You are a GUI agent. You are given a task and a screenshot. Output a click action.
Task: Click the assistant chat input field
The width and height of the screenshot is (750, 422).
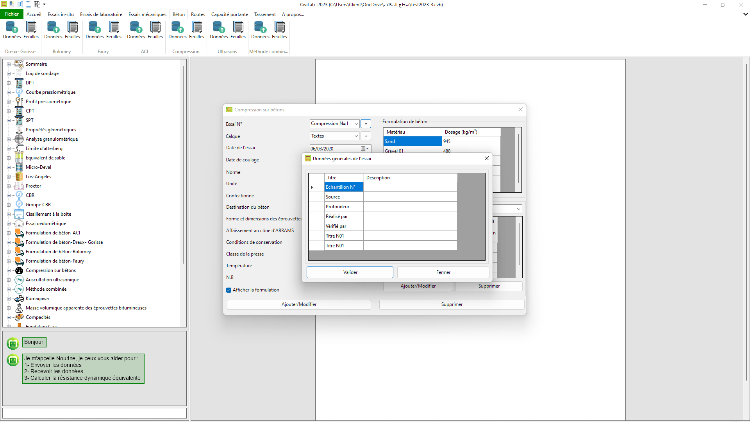coord(95,413)
